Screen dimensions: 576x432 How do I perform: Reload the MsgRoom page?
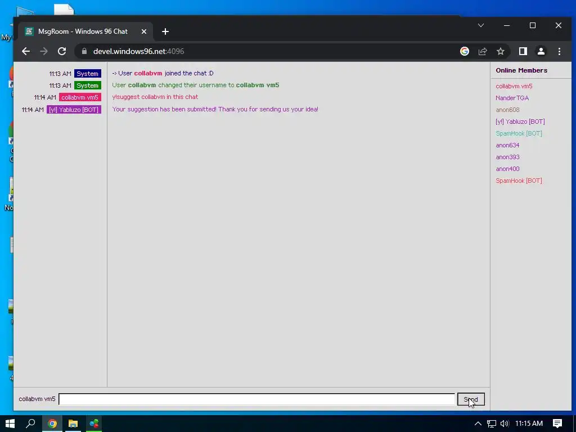coord(62,51)
